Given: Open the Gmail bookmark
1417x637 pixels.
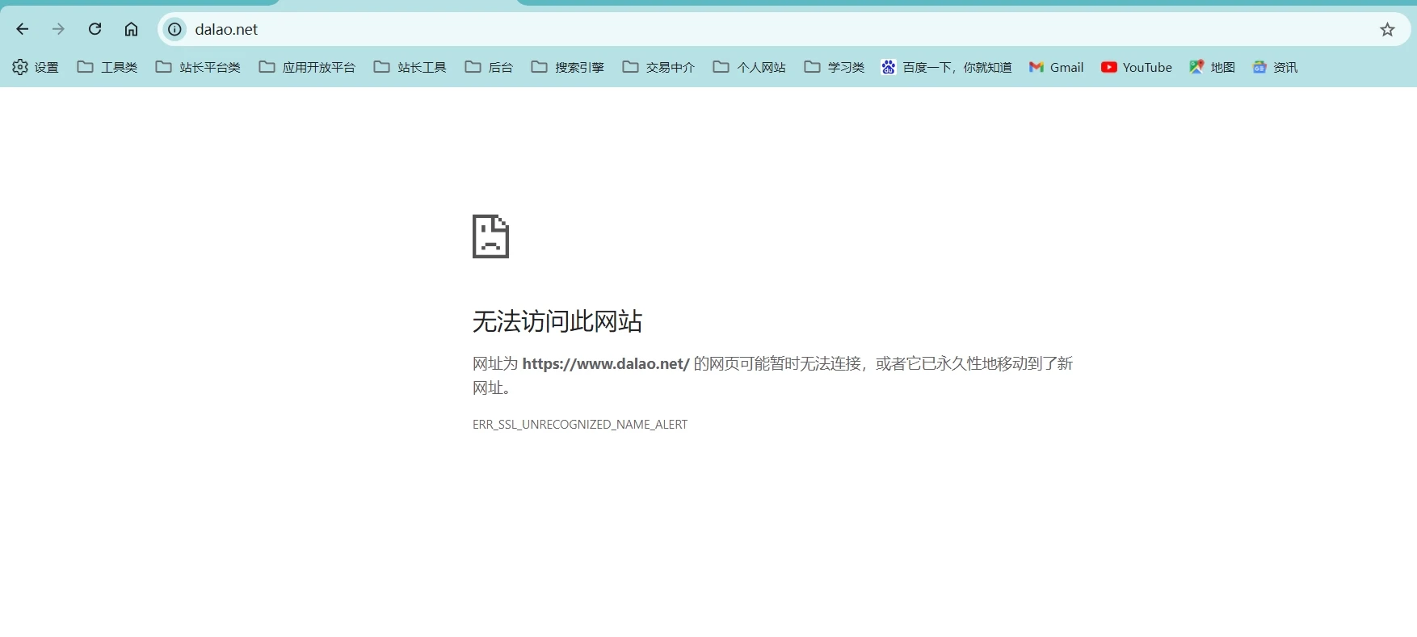Looking at the screenshot, I should tap(1056, 67).
